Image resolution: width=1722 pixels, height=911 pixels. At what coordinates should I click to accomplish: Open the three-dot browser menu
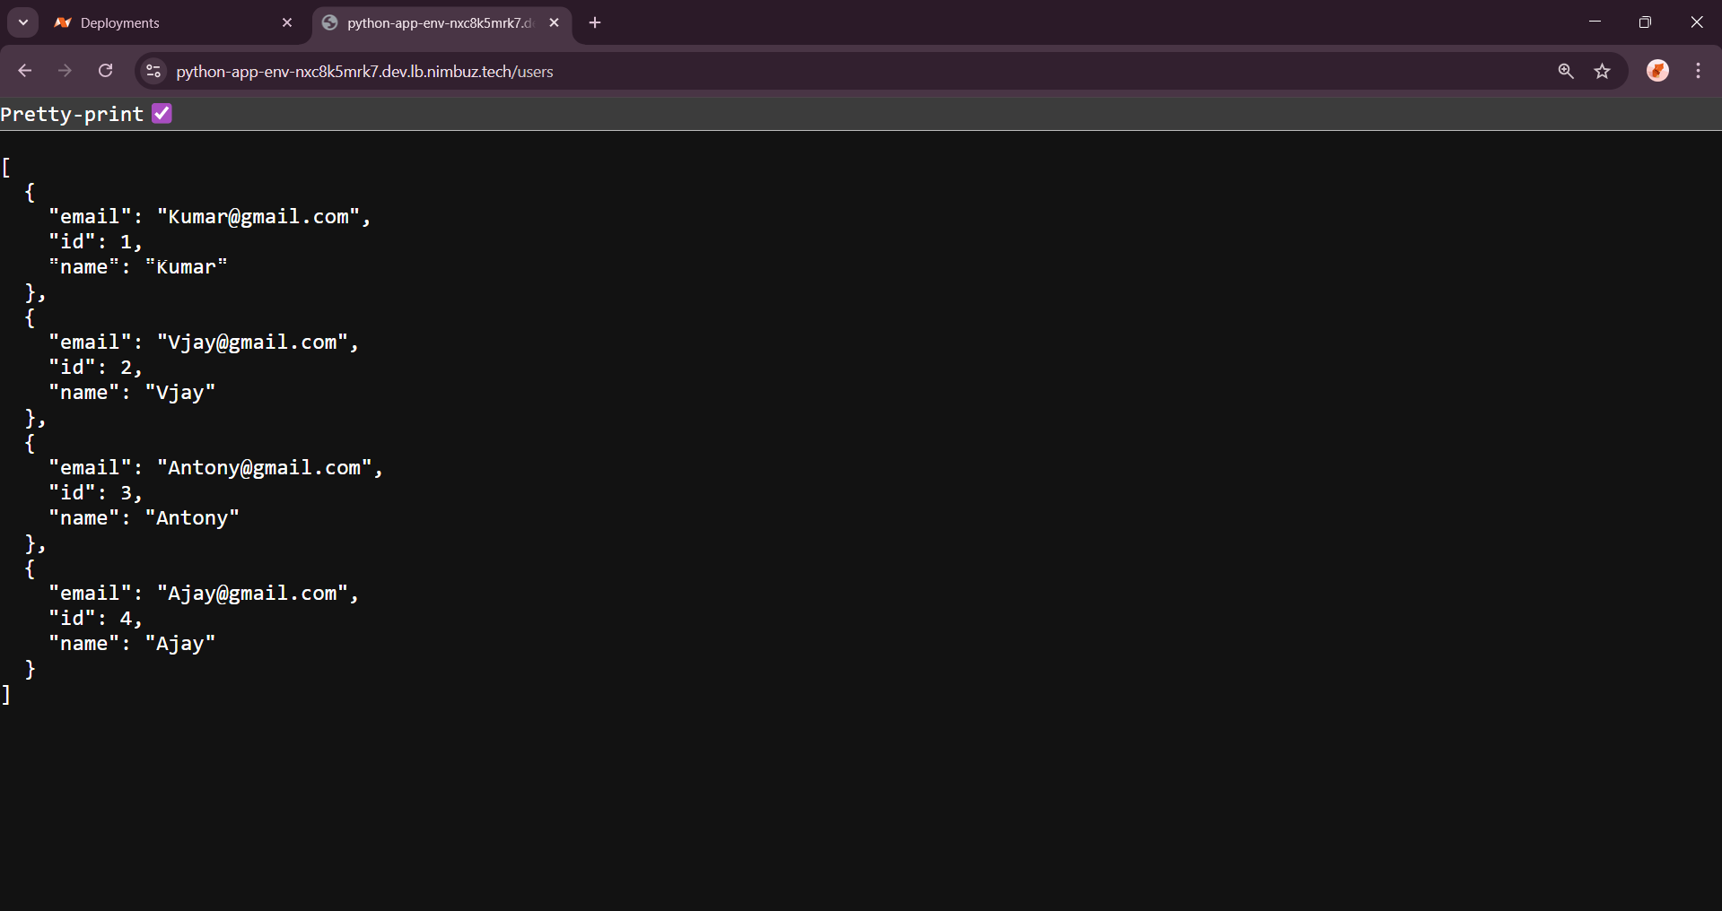click(x=1699, y=71)
